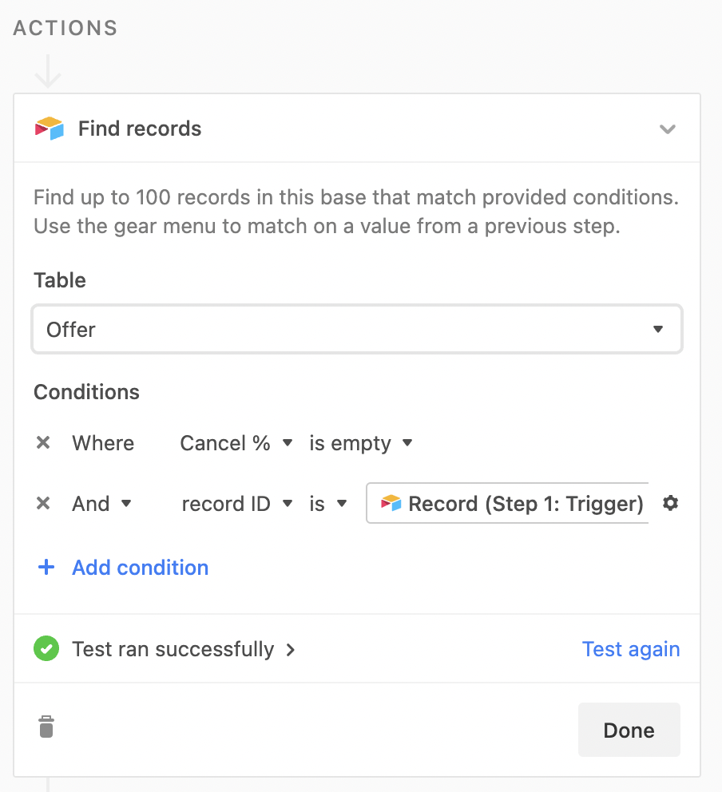Remove the Cancel % condition row
The width and height of the screenshot is (722, 792).
[x=43, y=443]
